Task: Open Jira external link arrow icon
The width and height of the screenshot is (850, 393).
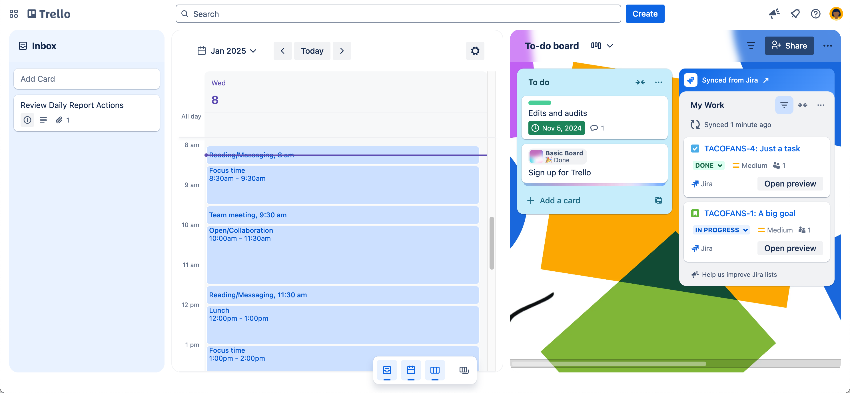Action: pyautogui.click(x=766, y=80)
